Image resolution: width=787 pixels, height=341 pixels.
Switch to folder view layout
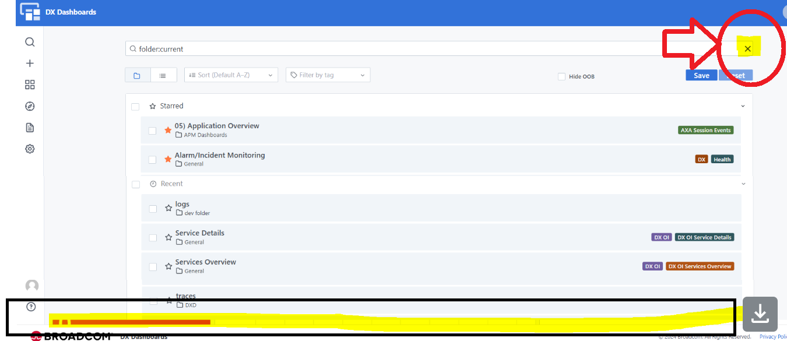(x=137, y=75)
